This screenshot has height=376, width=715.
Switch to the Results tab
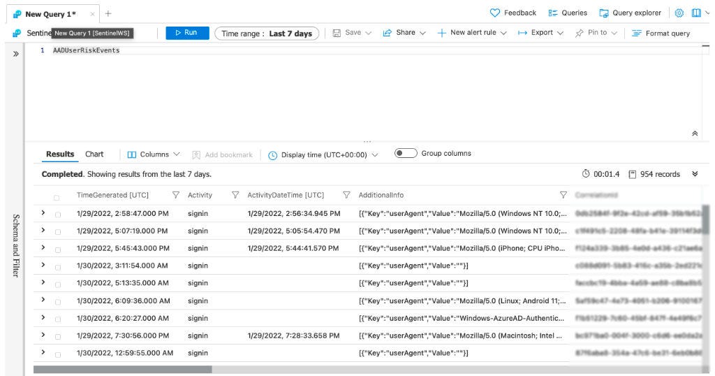point(60,154)
